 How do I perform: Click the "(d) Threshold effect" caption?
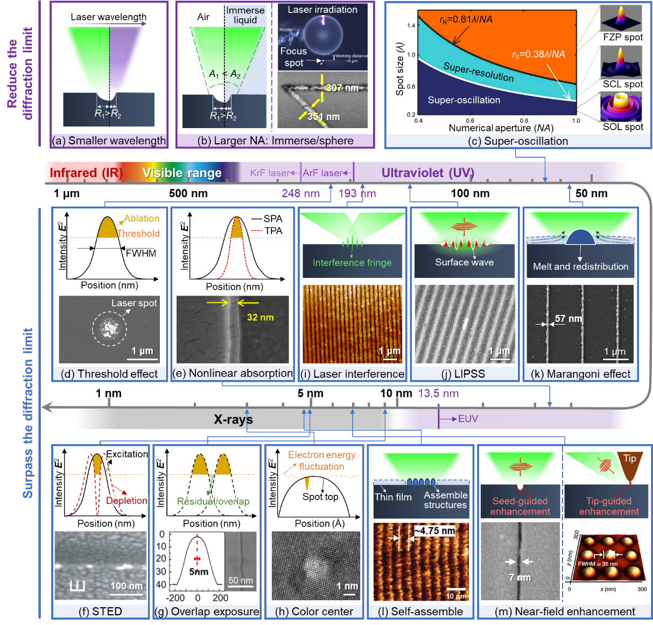click(x=109, y=374)
